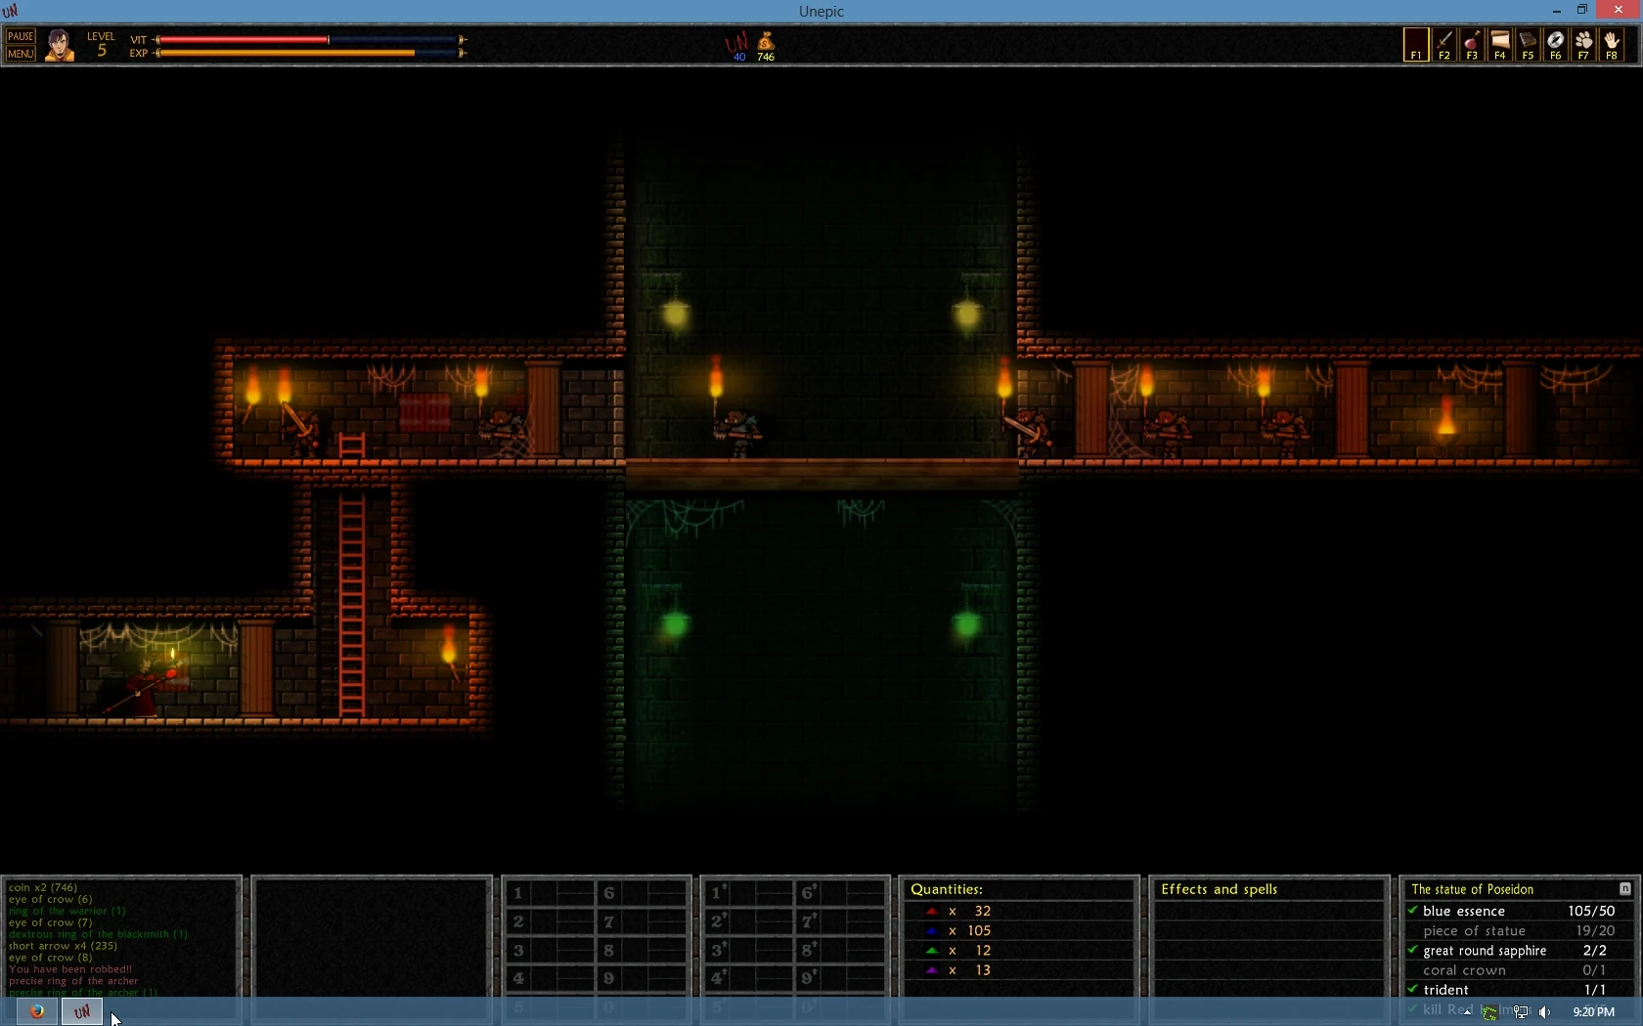This screenshot has width=1643, height=1026.
Task: Open the network tray icon
Action: click(1520, 1012)
